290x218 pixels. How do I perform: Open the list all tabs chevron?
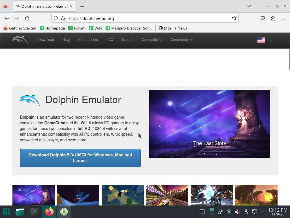[x=249, y=6]
